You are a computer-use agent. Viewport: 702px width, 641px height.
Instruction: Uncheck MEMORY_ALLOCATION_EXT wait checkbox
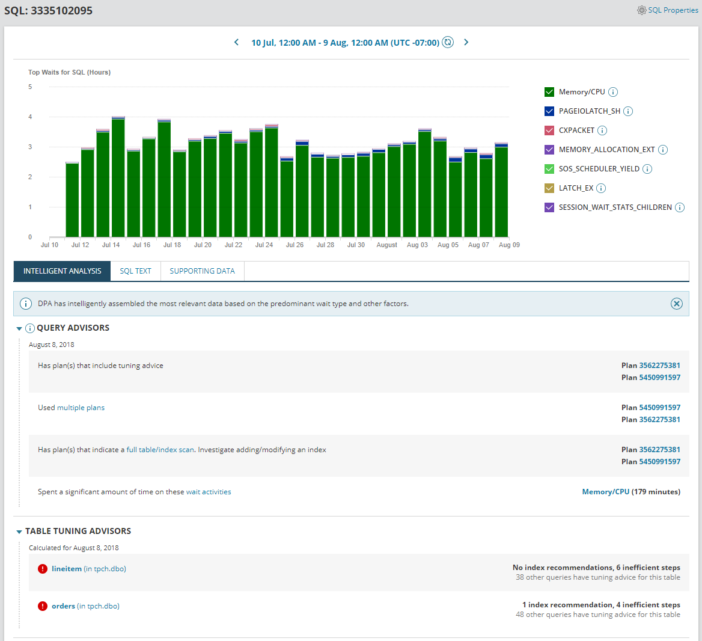point(549,150)
